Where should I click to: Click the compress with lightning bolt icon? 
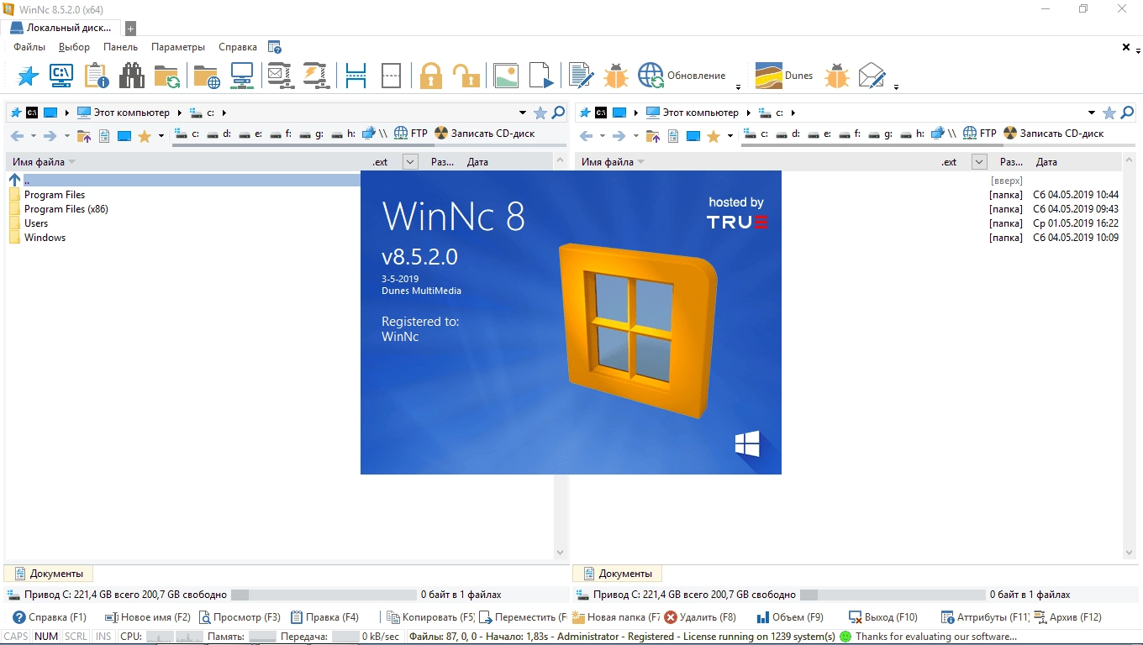[315, 76]
